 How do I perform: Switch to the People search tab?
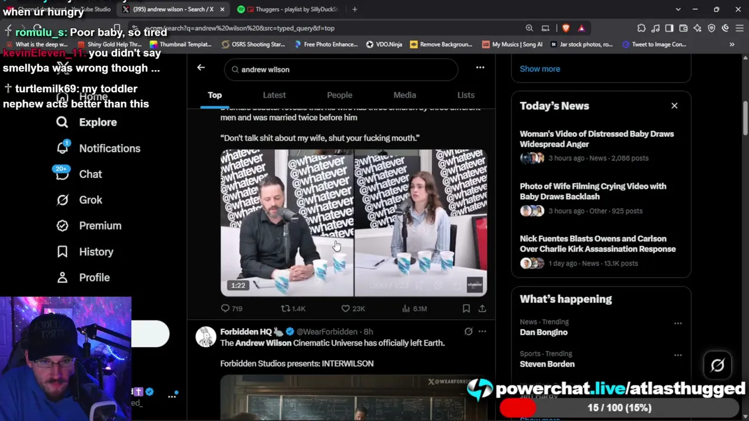click(339, 95)
